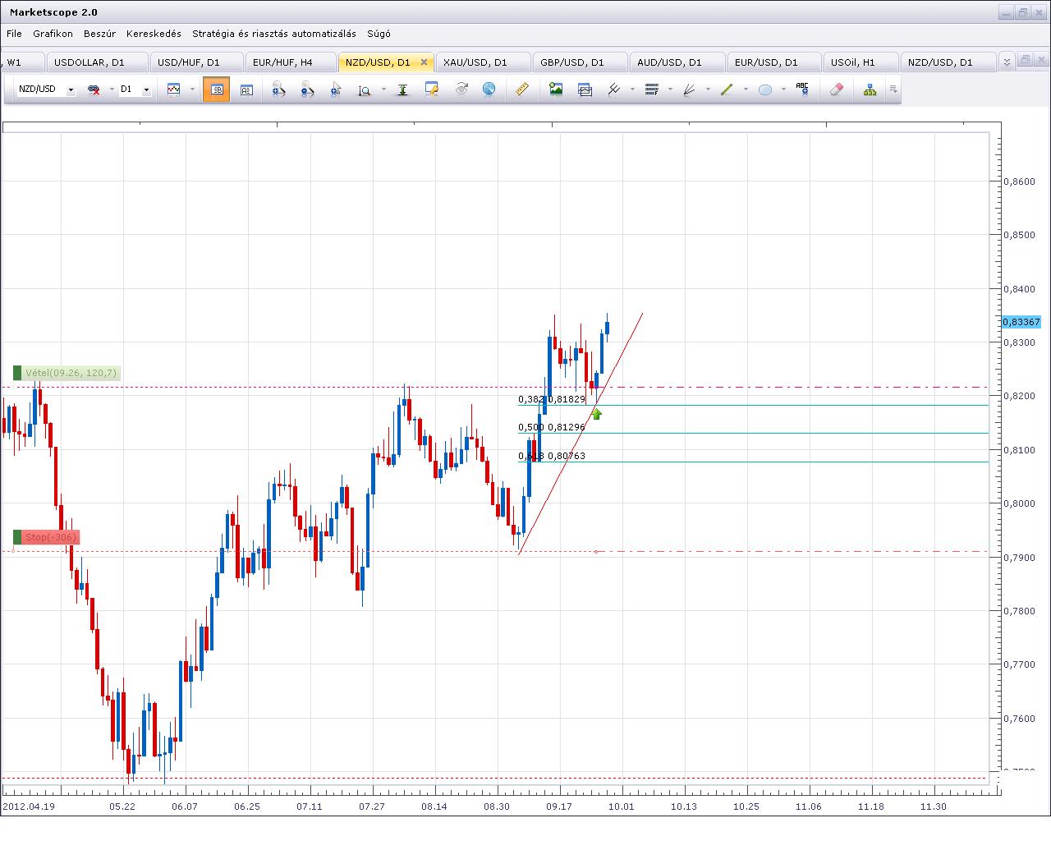The image size is (1051, 841).
Task: Open the Beszúr menu
Action: click(x=99, y=34)
